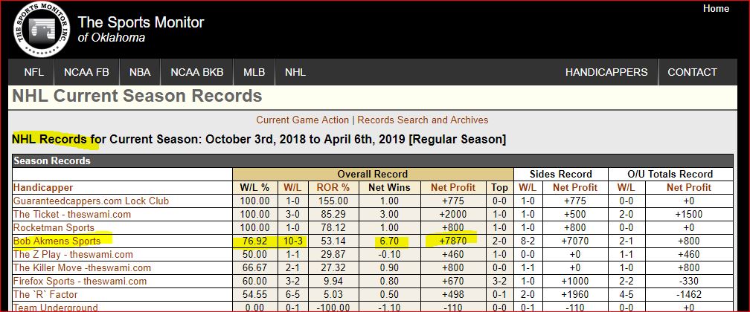
Task: Open the Current Game Action link
Action: (x=302, y=120)
